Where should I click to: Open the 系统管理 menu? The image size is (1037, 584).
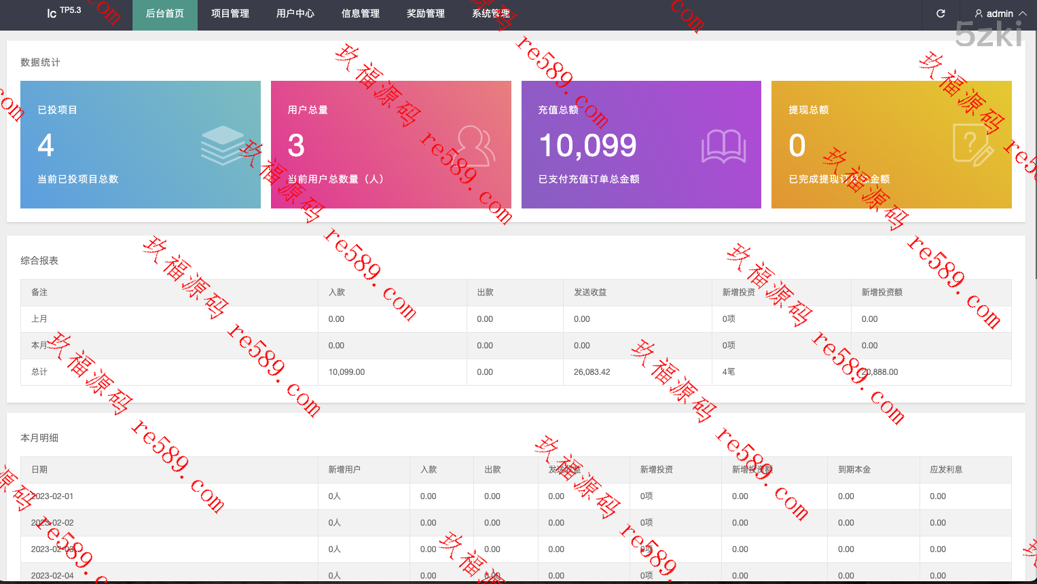(491, 14)
